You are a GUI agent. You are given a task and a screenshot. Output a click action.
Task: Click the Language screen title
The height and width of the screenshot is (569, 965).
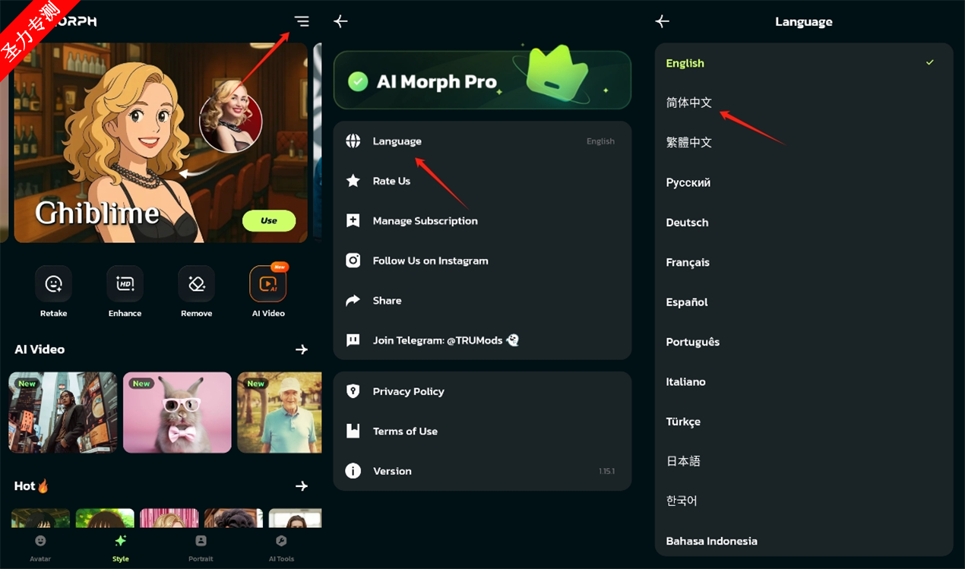[x=804, y=22]
